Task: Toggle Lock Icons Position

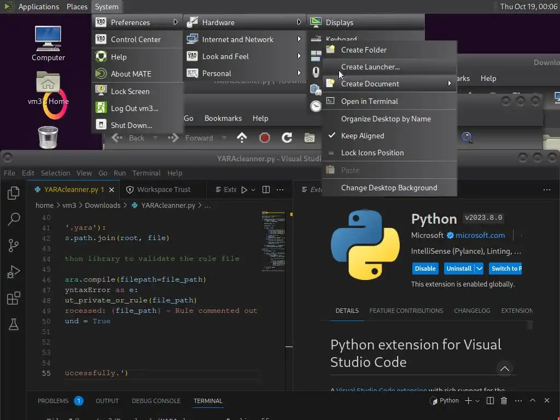Action: pyautogui.click(x=389, y=153)
